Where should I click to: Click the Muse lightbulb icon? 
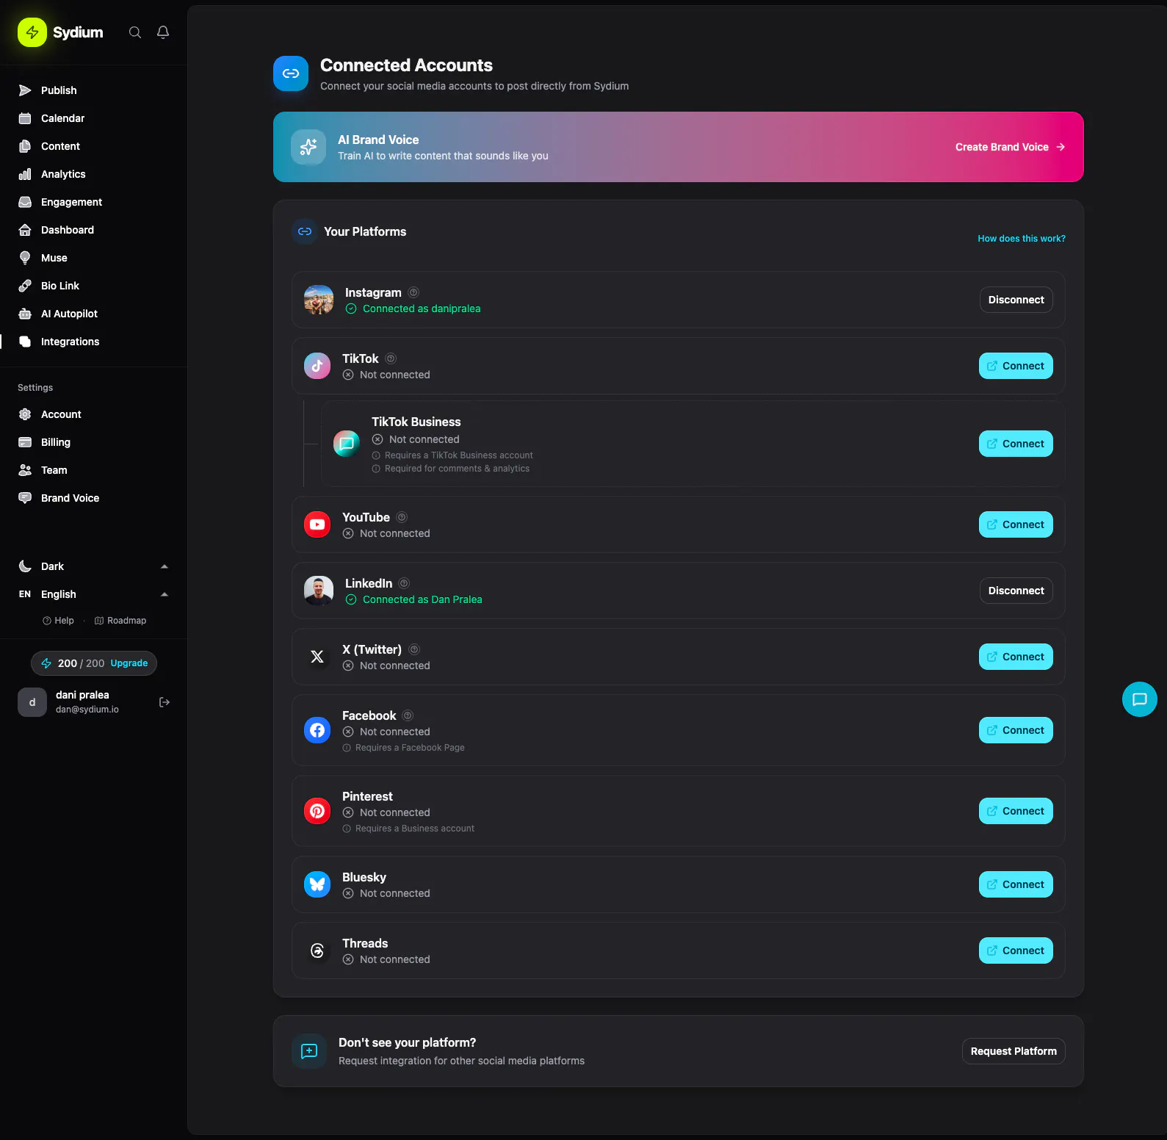25,258
